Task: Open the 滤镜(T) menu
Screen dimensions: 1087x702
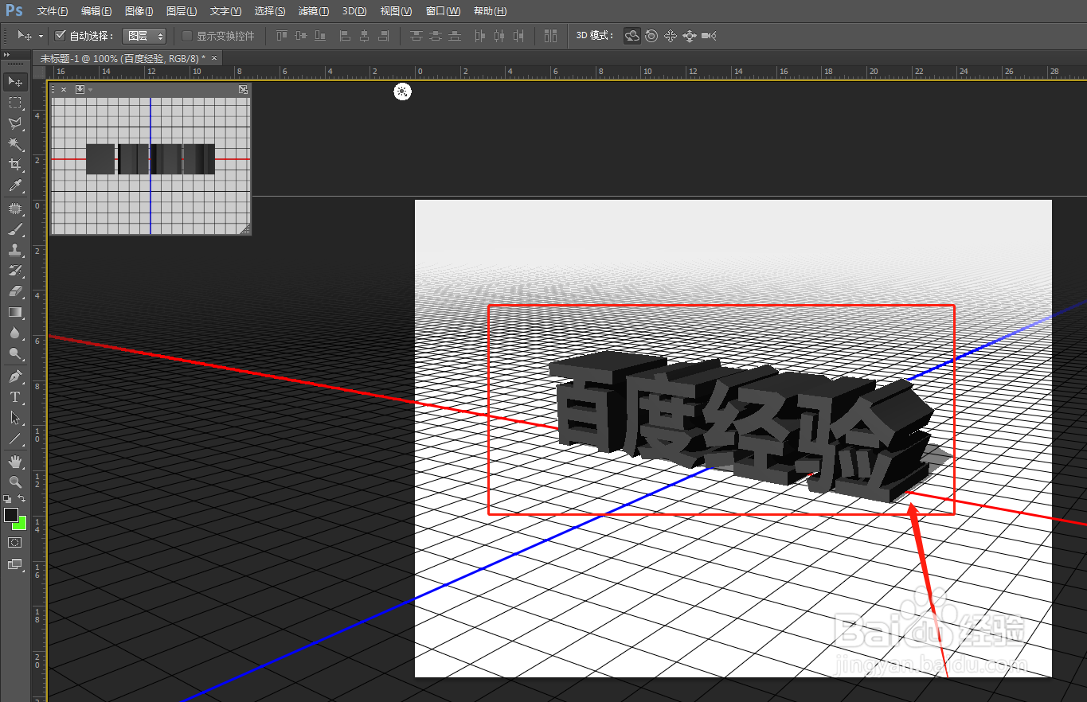Action: pyautogui.click(x=314, y=11)
